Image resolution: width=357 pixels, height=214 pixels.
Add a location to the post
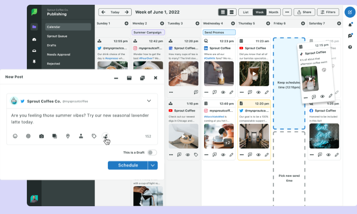(68, 136)
